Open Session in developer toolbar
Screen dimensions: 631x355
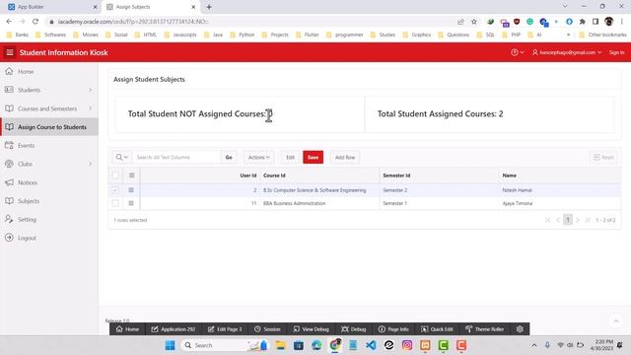pyautogui.click(x=267, y=328)
